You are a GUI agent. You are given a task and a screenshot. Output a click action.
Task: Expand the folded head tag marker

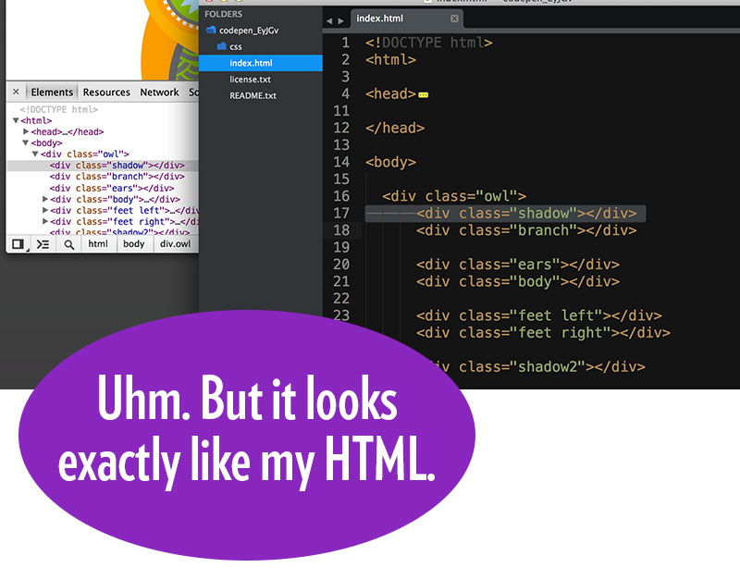tap(424, 94)
